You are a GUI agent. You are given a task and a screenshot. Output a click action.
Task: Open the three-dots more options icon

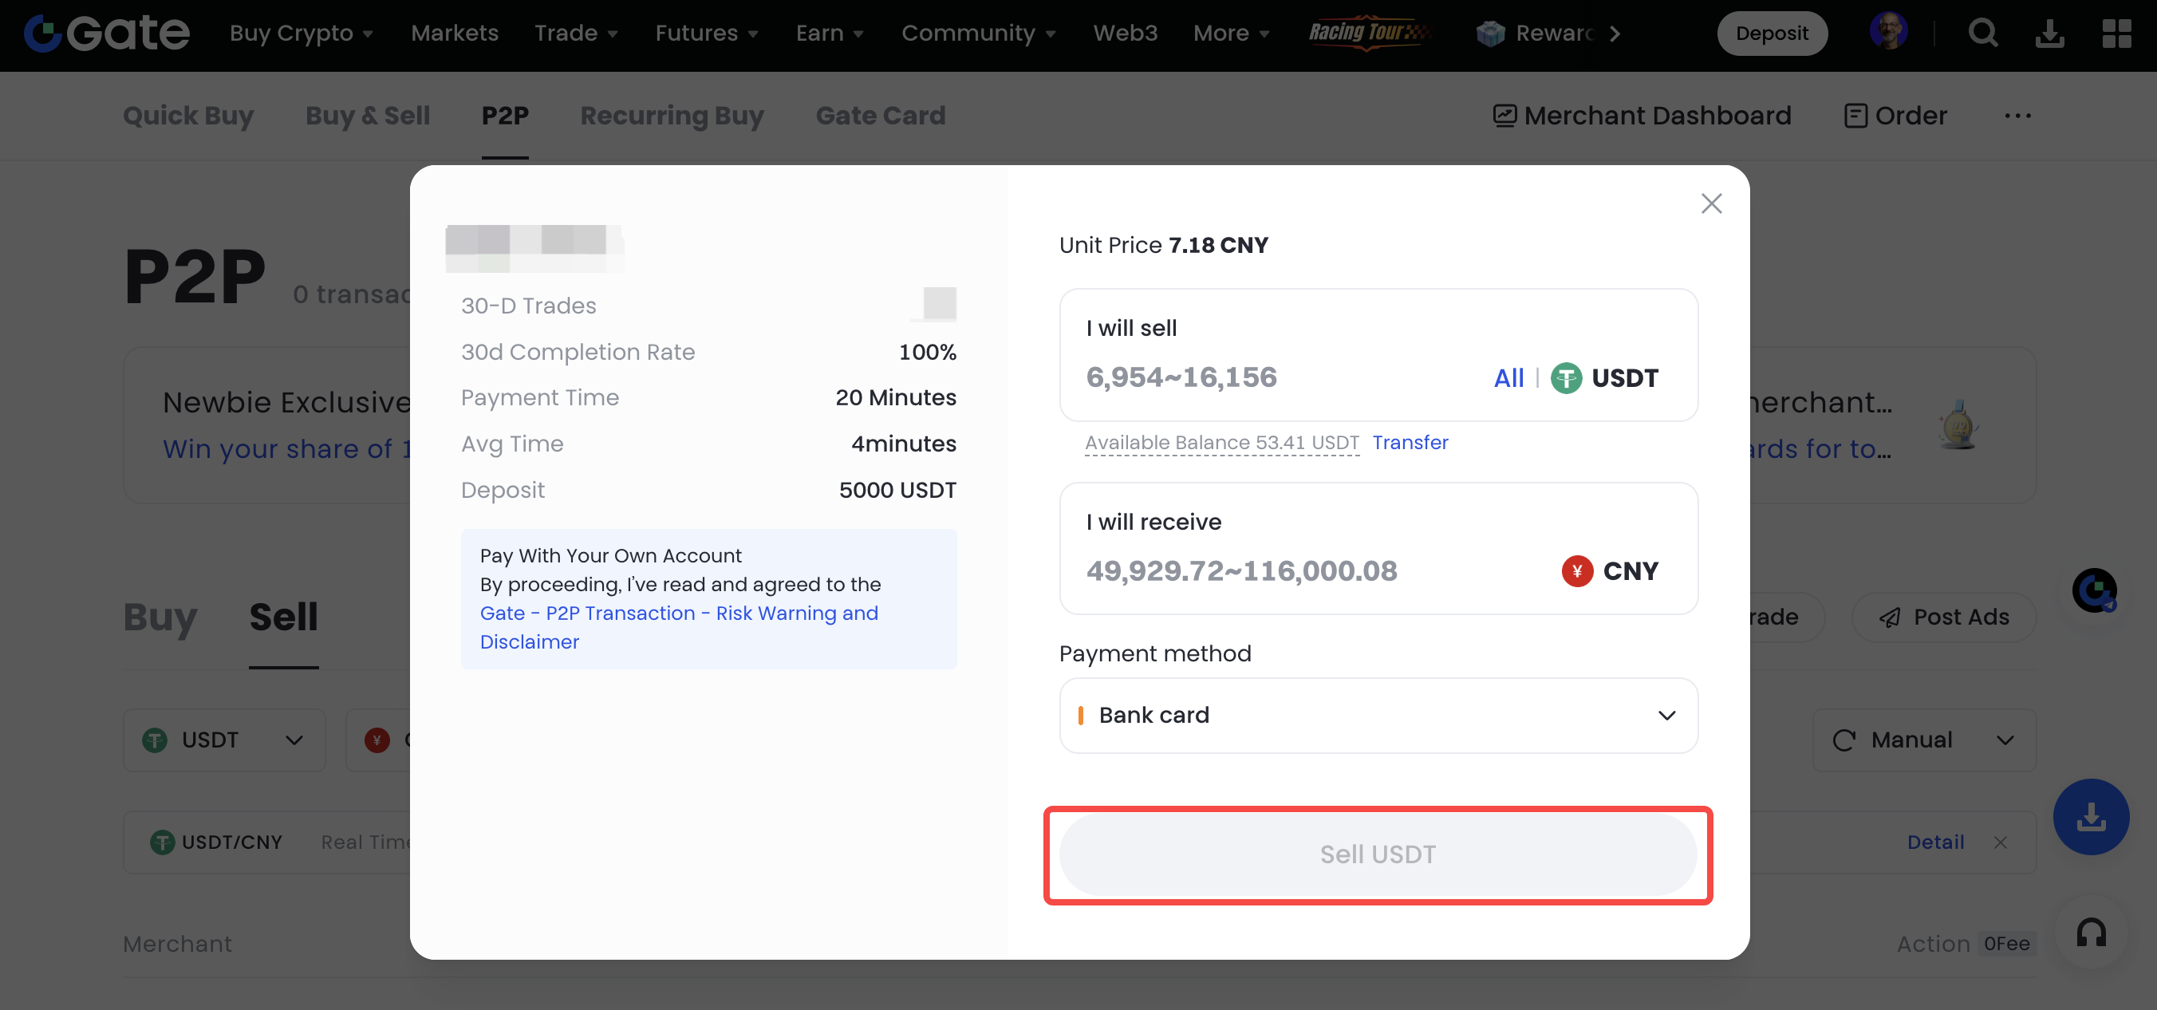(2017, 116)
